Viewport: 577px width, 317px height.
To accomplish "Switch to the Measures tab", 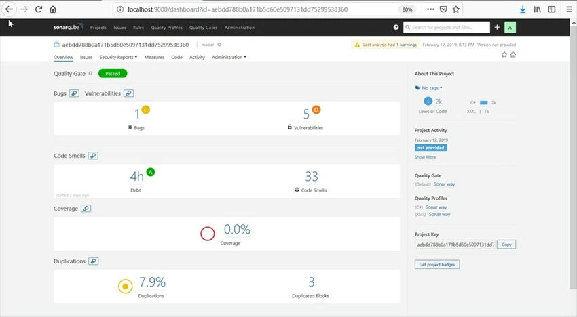I will (x=154, y=58).
